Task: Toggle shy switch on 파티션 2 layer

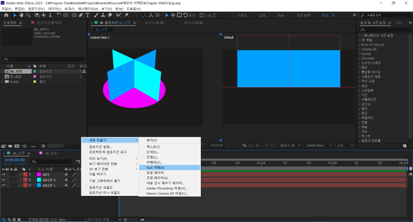Action: 66,180
